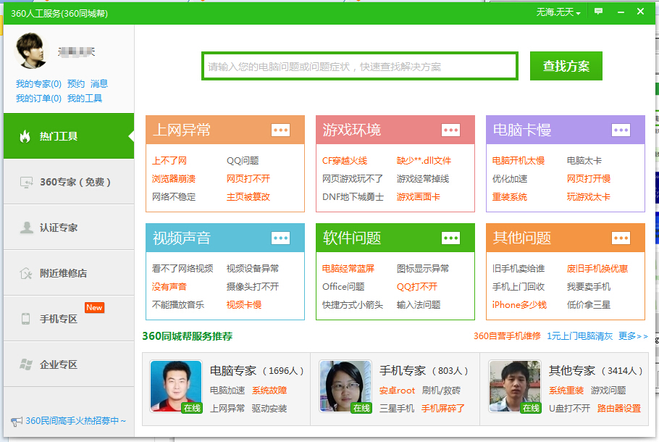Image resolution: width=659 pixels, height=442 pixels.
Task: Open 我的专家(0) link
Action: click(38, 84)
